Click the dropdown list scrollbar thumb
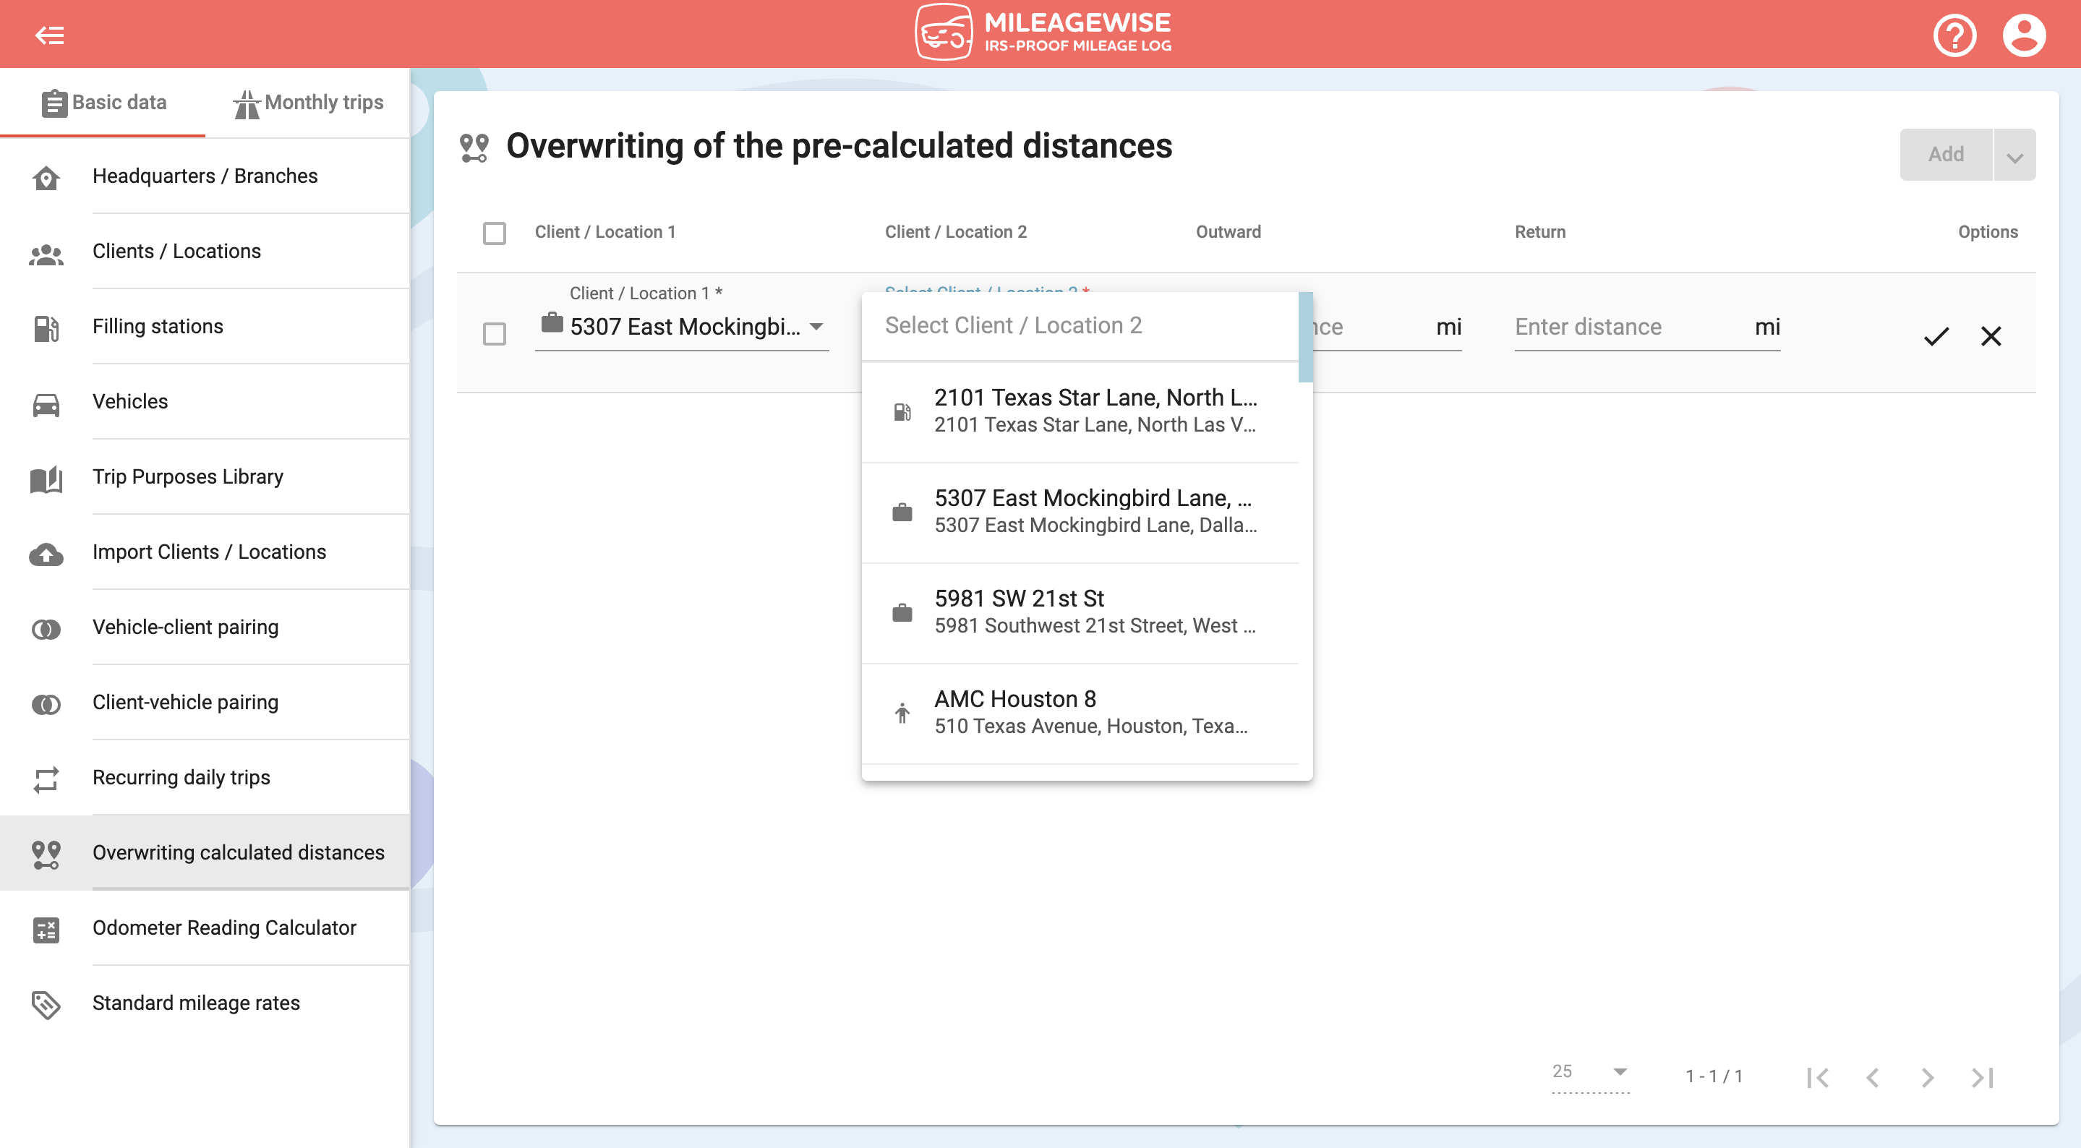The image size is (2081, 1148). click(x=1305, y=337)
